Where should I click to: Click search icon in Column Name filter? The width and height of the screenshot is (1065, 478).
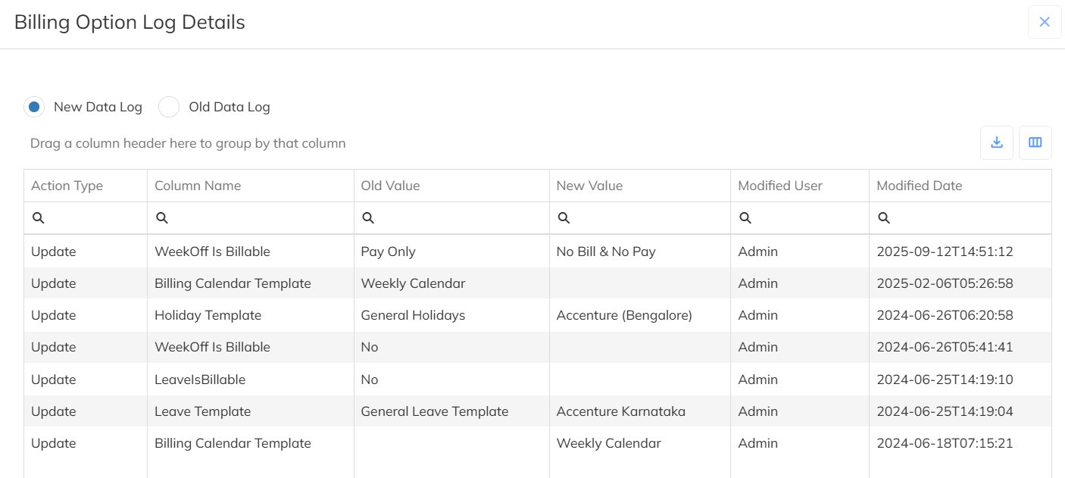coord(161,218)
